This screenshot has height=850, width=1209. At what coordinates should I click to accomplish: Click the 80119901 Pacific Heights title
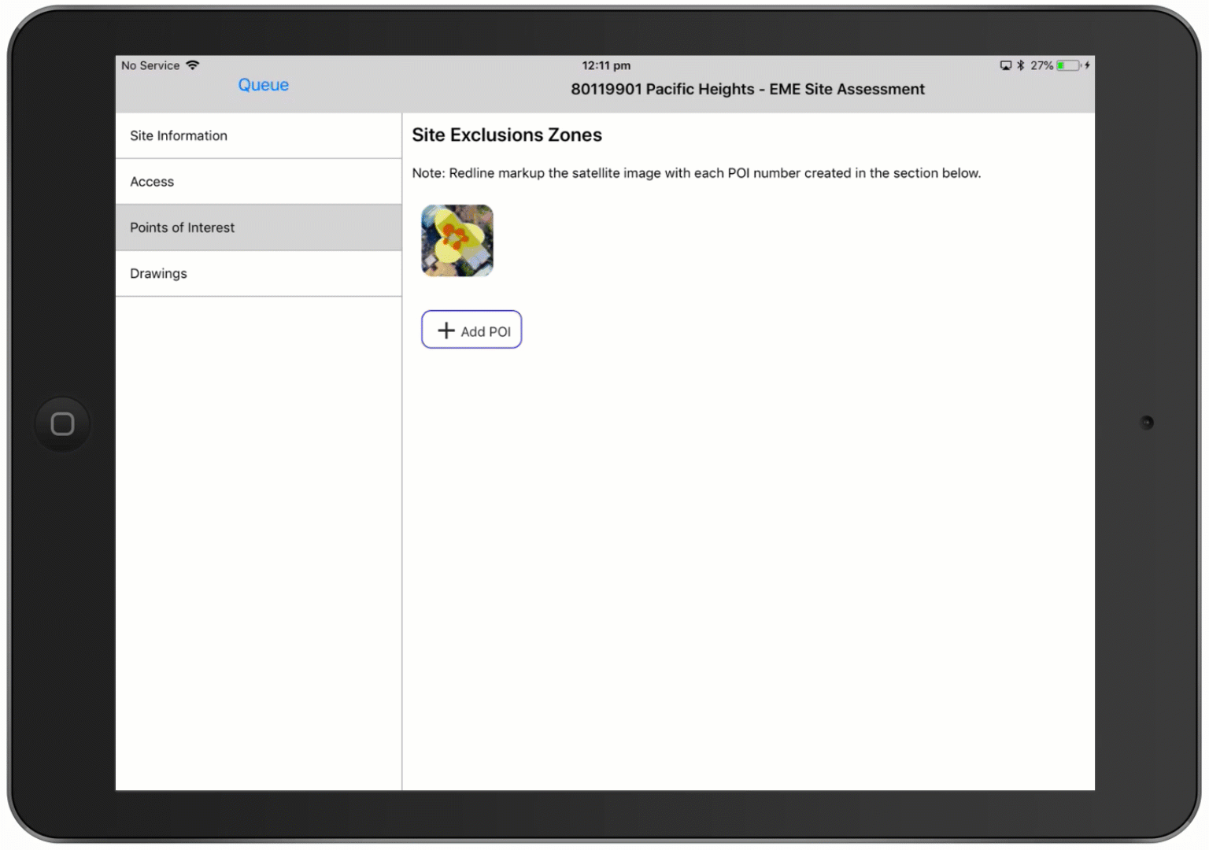click(x=748, y=90)
